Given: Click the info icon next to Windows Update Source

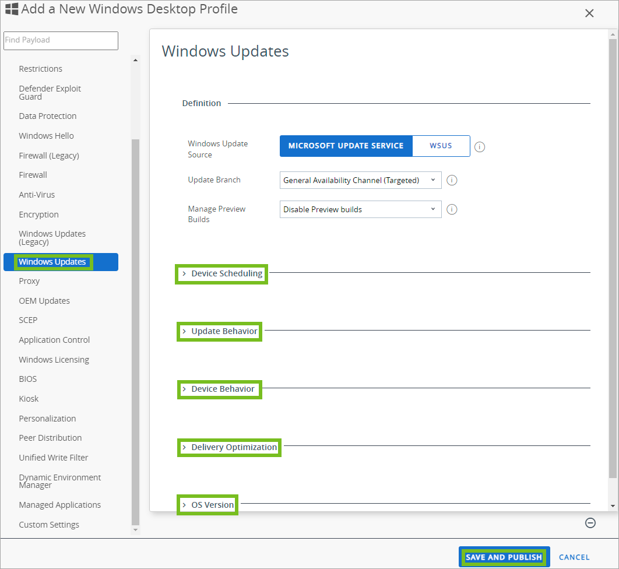Looking at the screenshot, I should click(479, 147).
